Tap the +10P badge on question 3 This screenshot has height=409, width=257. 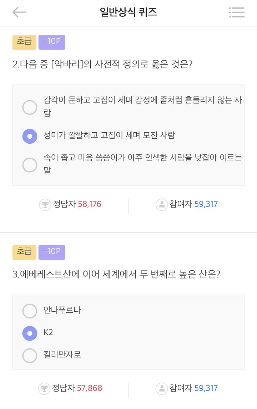[52, 252]
